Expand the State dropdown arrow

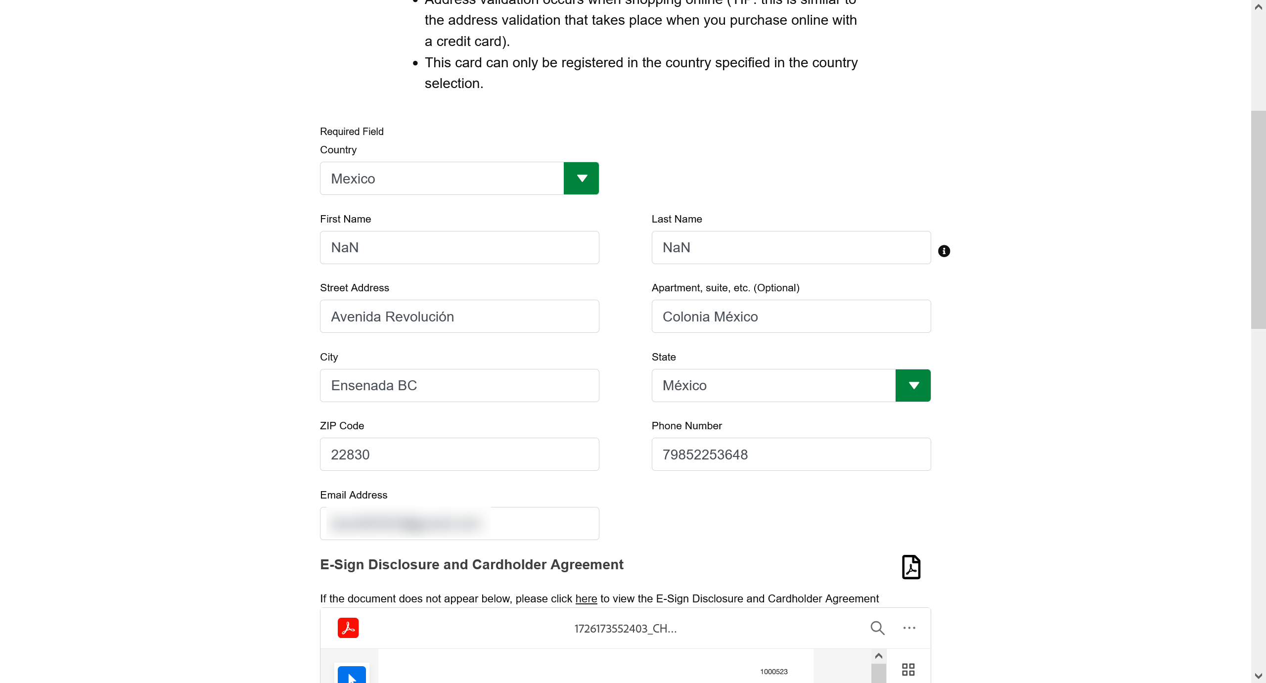point(913,385)
